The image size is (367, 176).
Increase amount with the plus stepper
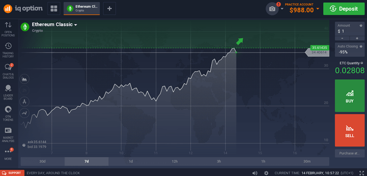357,38
